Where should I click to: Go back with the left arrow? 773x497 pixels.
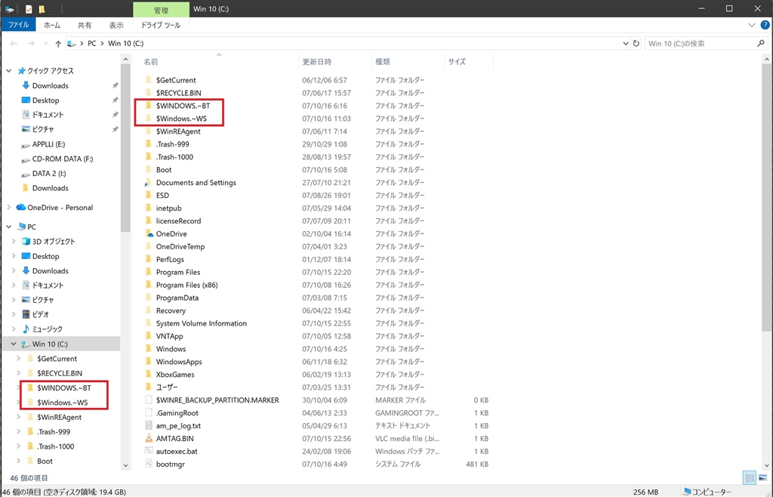[x=14, y=44]
